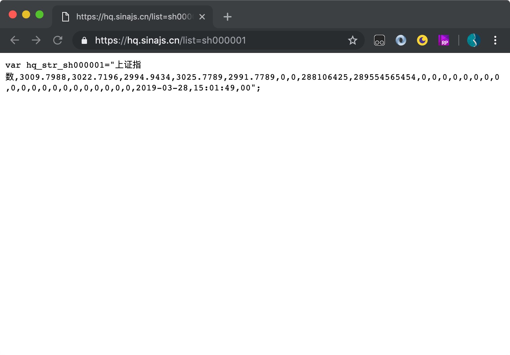The image size is (510, 355).
Task: Maximize the window with green button
Action: pos(39,14)
